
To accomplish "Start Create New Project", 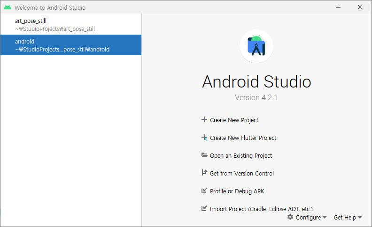I will 234,120.
